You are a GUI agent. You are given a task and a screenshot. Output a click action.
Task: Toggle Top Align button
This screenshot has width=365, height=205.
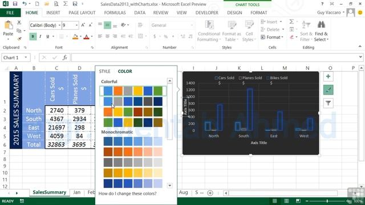tap(100, 25)
